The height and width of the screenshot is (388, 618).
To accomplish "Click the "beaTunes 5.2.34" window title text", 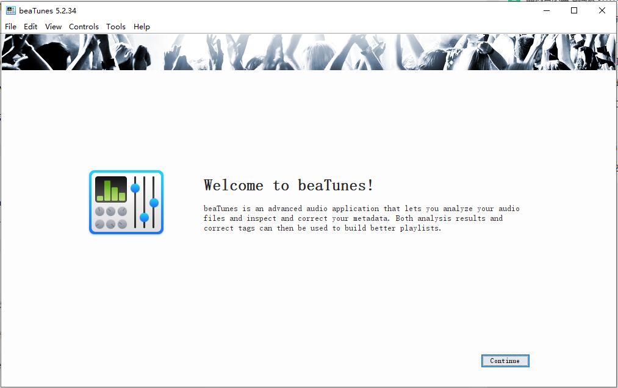I will point(48,10).
